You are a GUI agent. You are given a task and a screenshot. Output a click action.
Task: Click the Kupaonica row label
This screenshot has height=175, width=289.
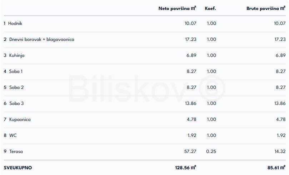point(20,120)
